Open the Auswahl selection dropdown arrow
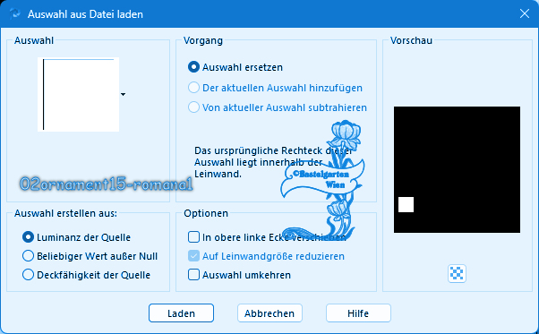The height and width of the screenshot is (334, 539). [x=123, y=94]
